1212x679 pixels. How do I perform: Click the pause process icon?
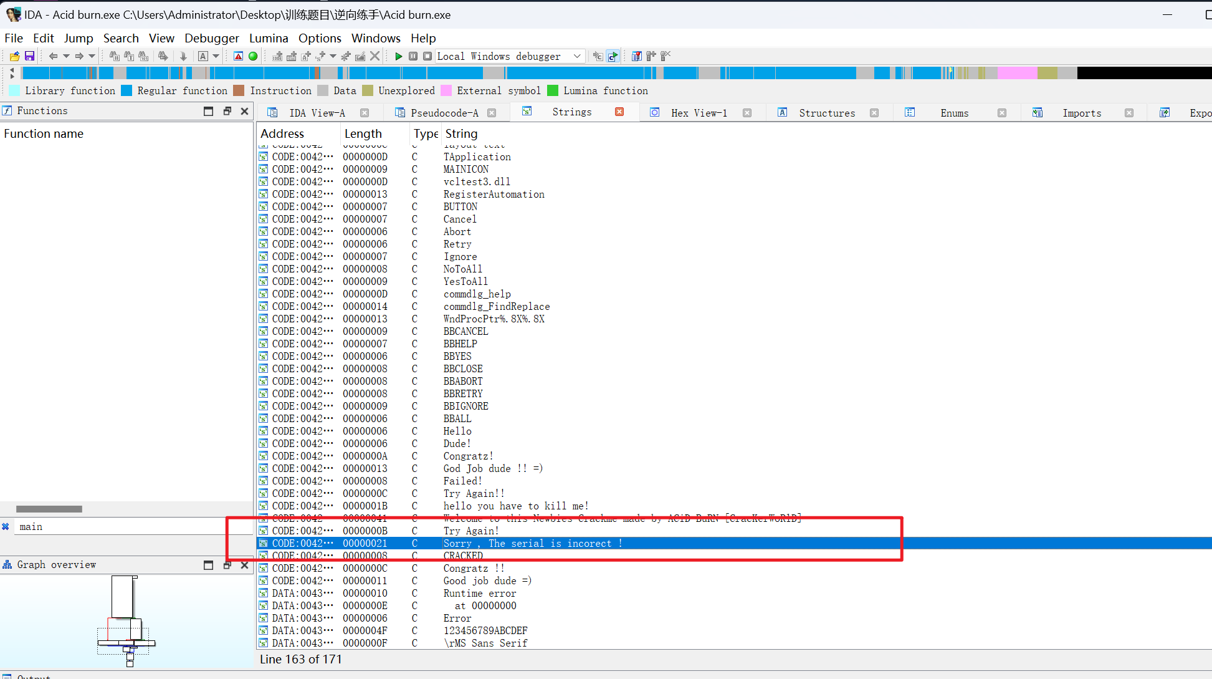pos(413,56)
